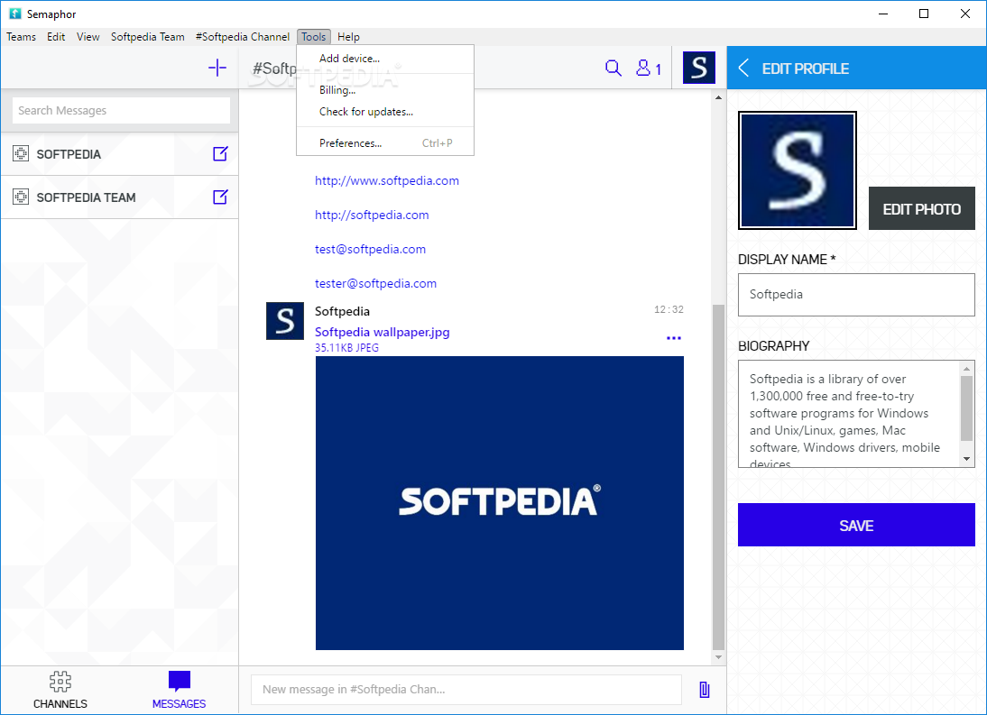Open the #Softpedia Channel menu
Viewport: 987px width, 715px height.
(243, 36)
